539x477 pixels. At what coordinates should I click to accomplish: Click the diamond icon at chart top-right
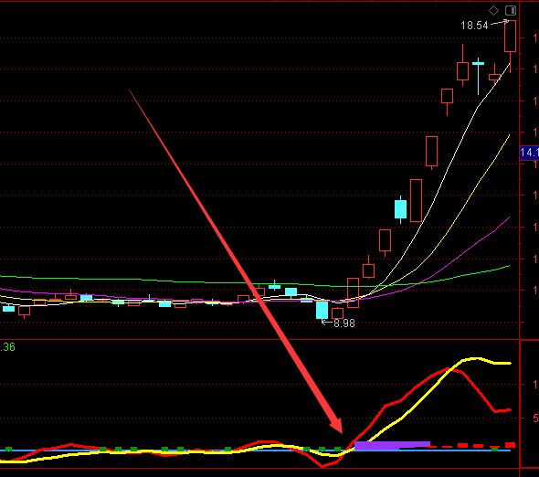click(x=493, y=11)
